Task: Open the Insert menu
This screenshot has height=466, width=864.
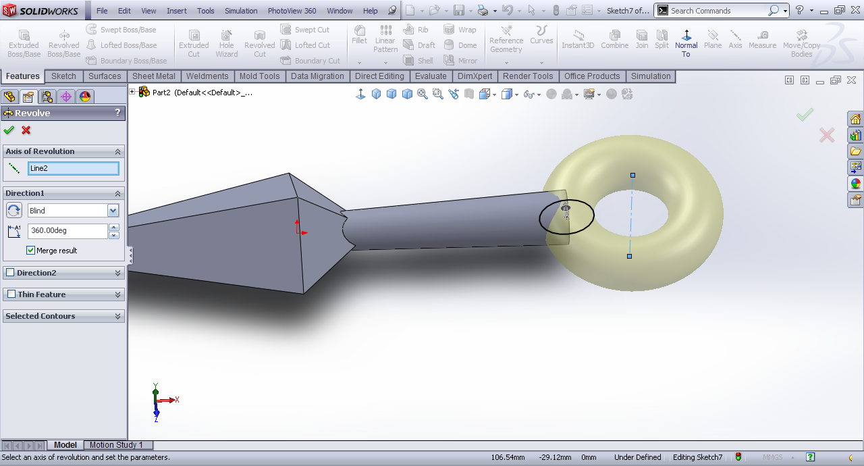Action: (177, 11)
